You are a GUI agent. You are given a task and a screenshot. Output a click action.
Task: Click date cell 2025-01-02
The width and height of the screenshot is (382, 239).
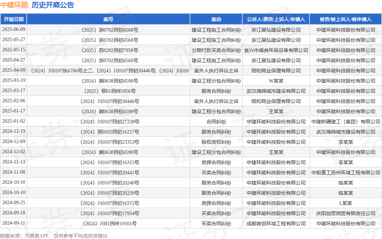coord(14,122)
